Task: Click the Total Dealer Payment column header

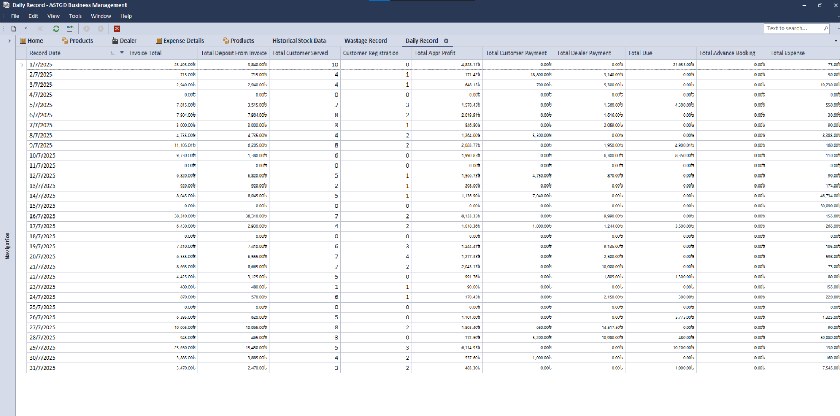Action: (x=589, y=53)
